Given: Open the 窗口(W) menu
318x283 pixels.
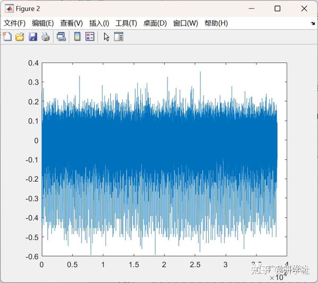Looking at the screenshot, I should [x=185, y=23].
